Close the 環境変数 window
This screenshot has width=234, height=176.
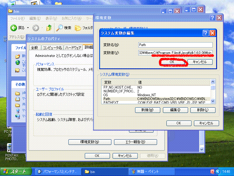pyautogui.click(x=219, y=18)
